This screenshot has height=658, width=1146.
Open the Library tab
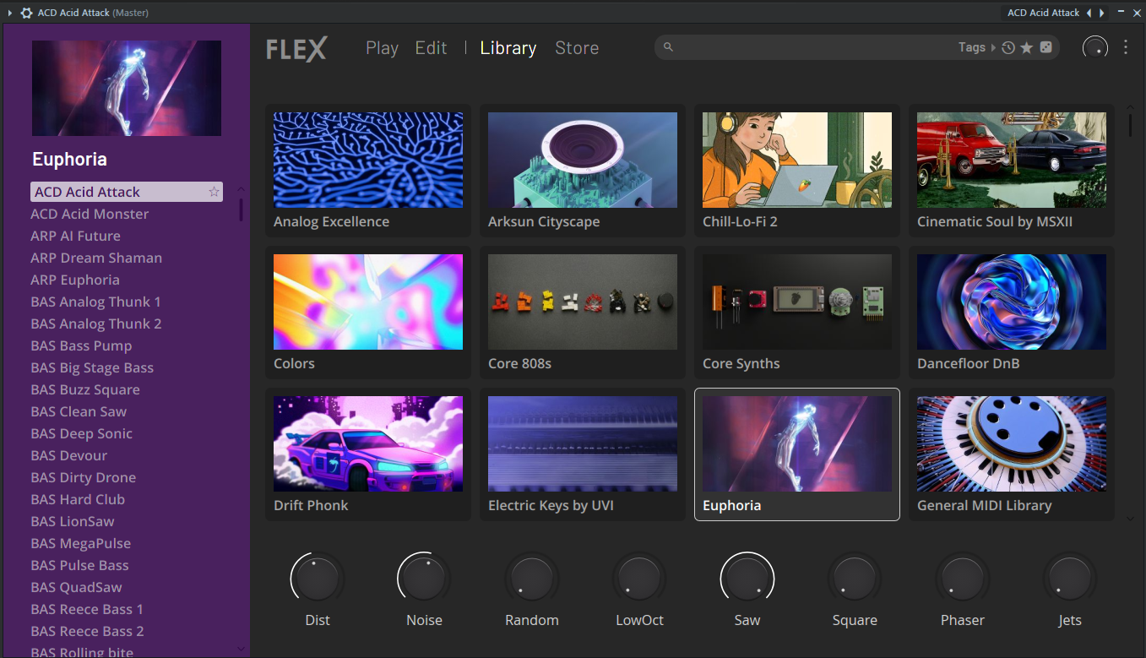508,48
